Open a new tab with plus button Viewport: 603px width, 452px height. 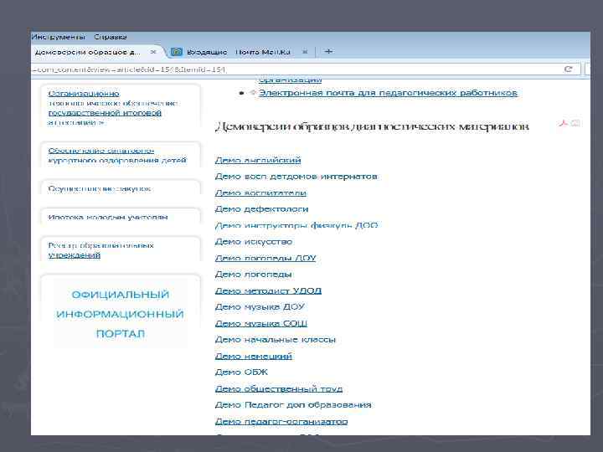click(x=328, y=51)
